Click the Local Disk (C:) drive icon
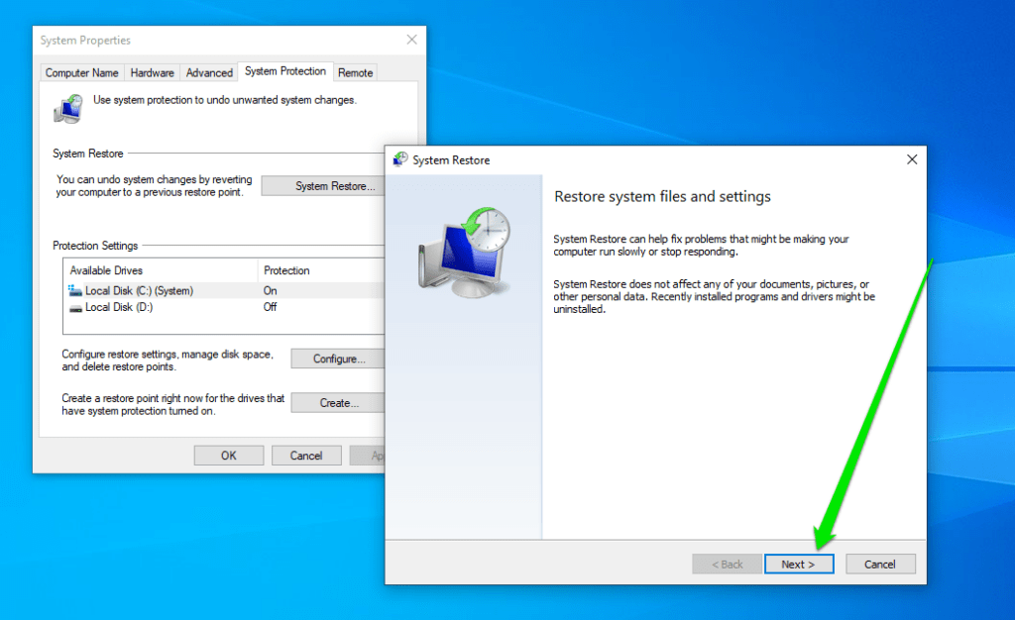 click(74, 290)
